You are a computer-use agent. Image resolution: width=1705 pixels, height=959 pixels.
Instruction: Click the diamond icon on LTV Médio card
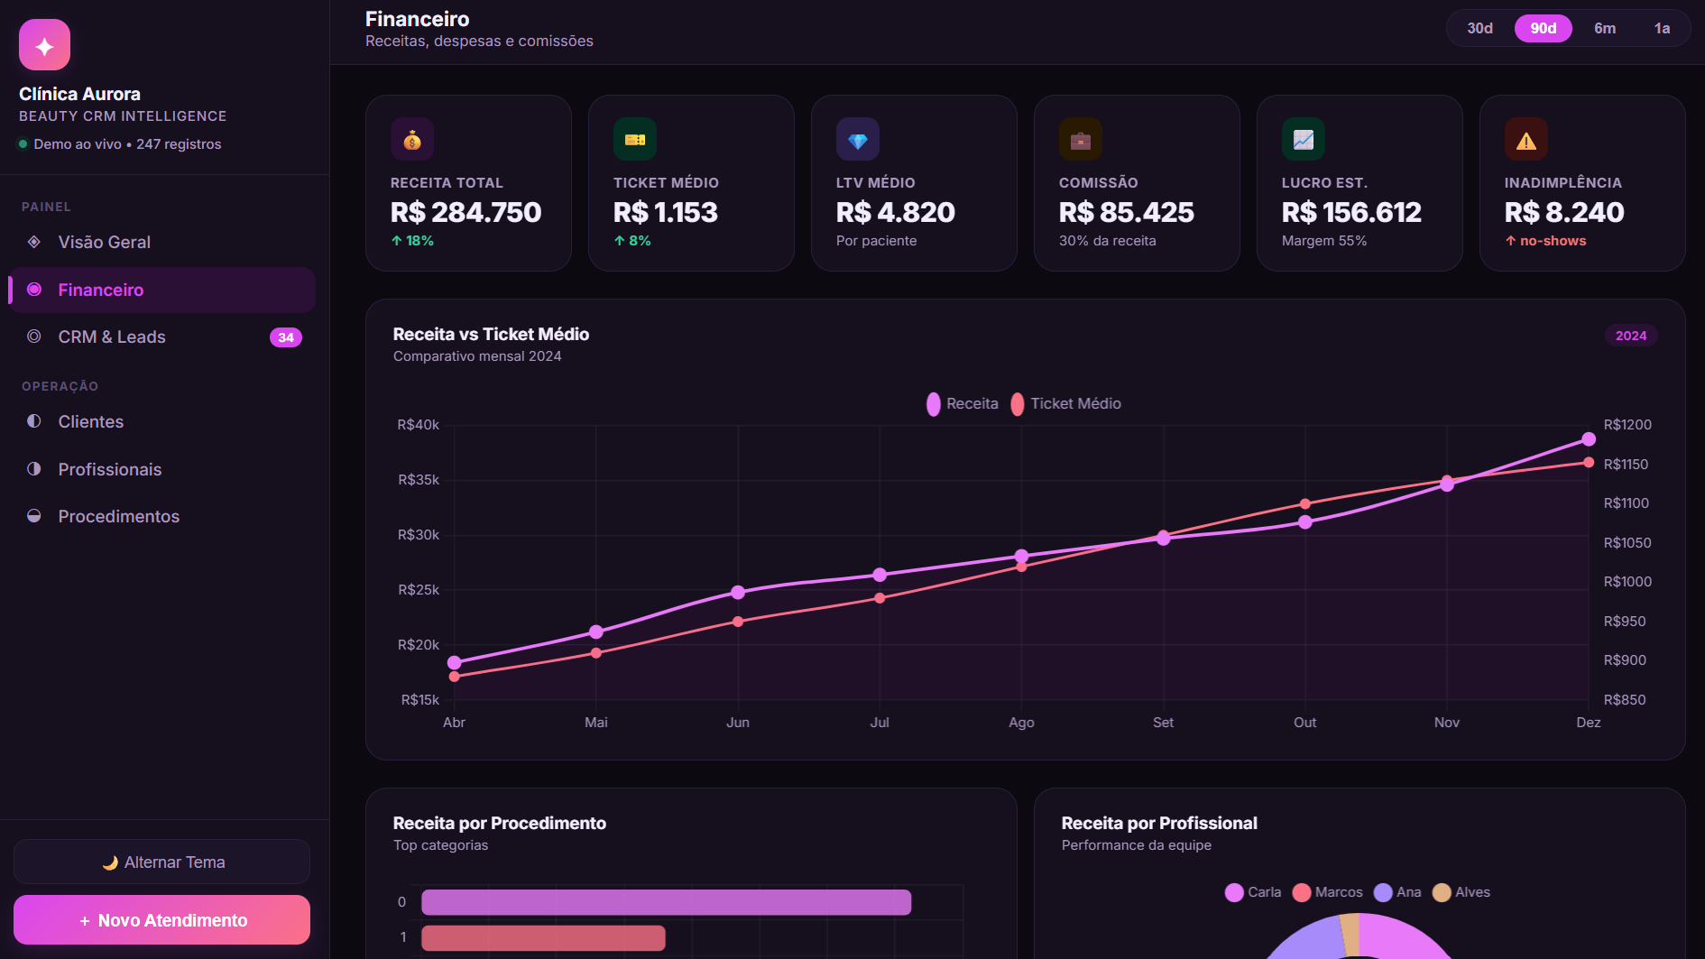tap(858, 139)
